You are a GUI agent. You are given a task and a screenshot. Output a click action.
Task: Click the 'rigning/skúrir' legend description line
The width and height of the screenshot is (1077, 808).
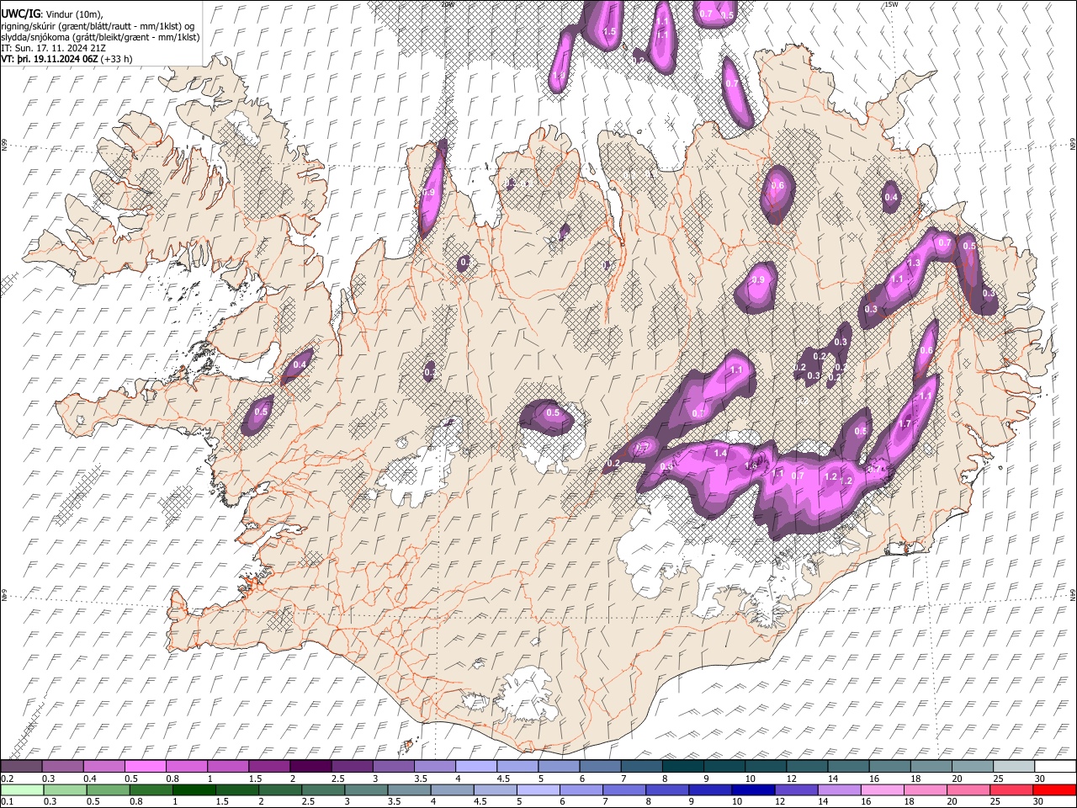point(98,26)
